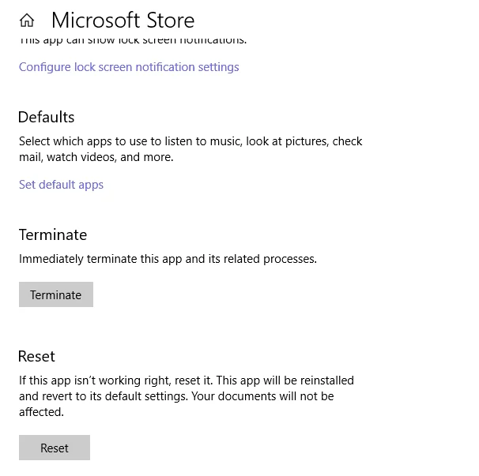Click the Reset section heading
479x476 pixels.
click(x=36, y=356)
